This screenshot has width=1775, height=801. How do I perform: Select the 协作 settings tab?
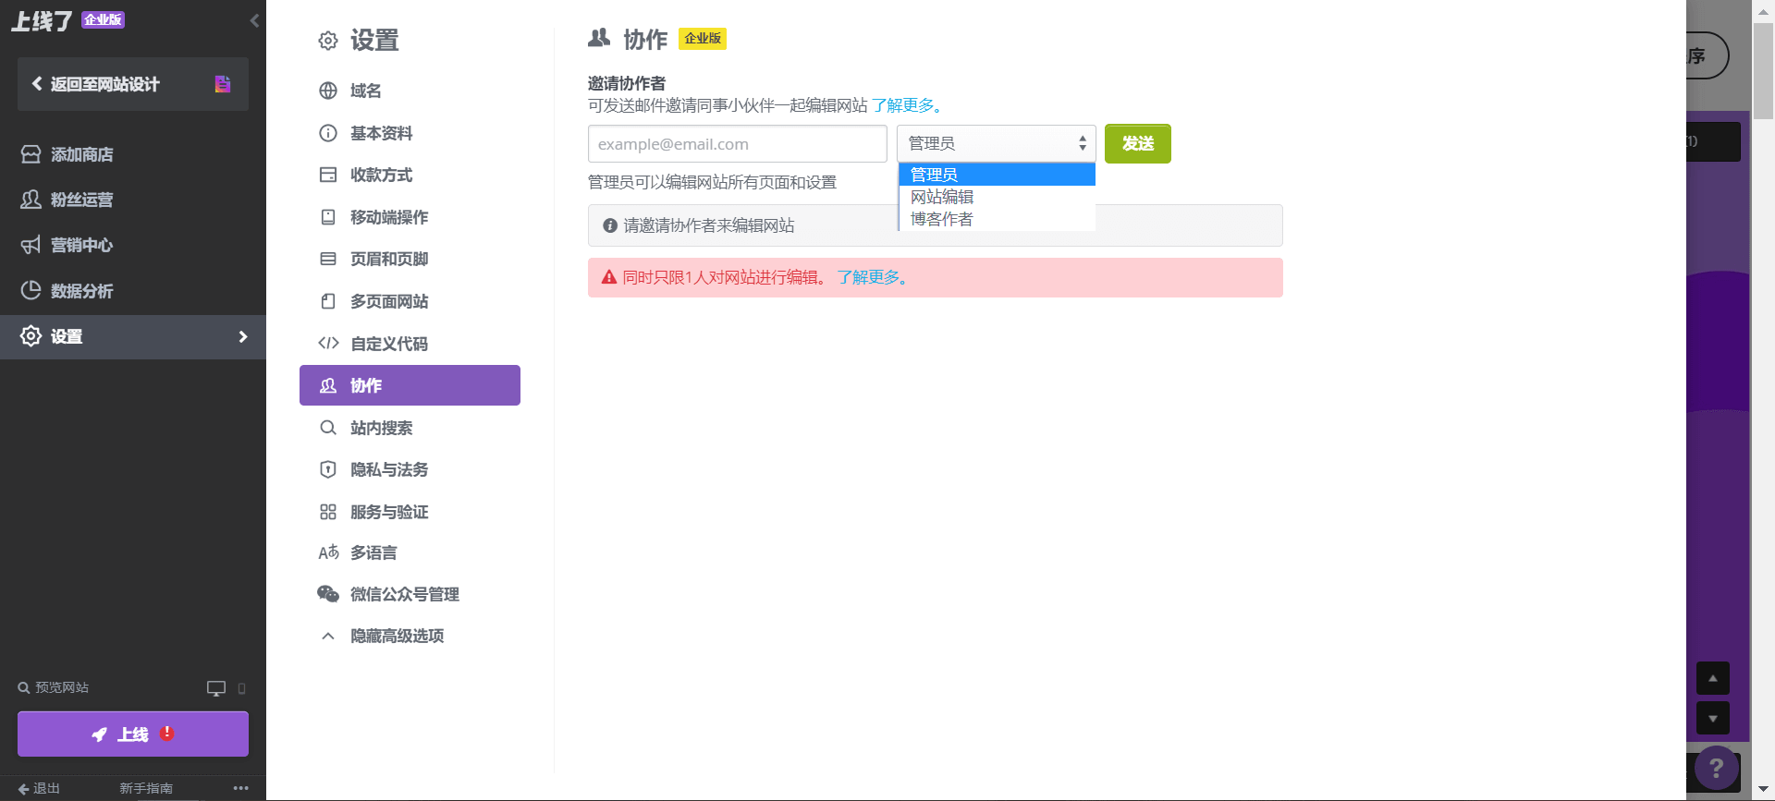(410, 385)
